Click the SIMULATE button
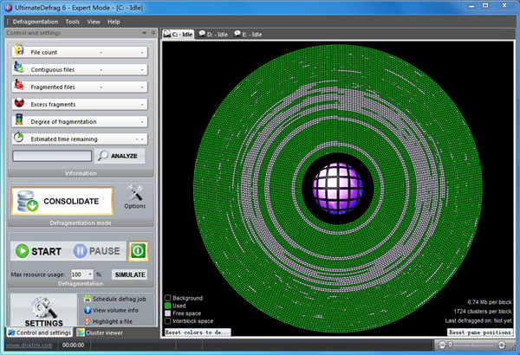Viewport: 520px width, 355px height. coord(129,274)
